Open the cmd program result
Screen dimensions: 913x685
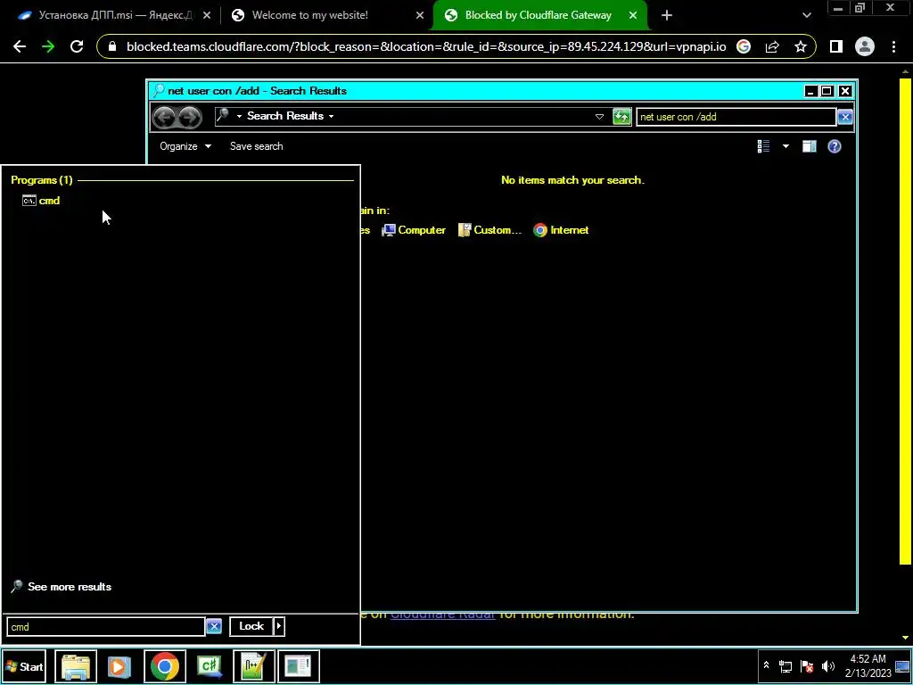click(41, 201)
